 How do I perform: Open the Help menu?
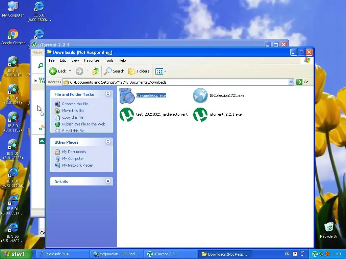[122, 60]
